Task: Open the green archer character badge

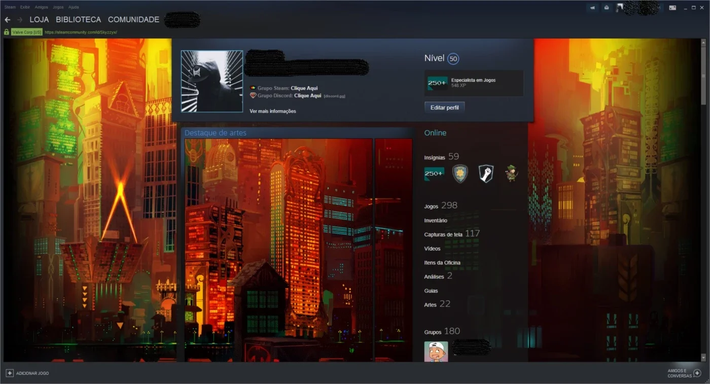Action: [511, 174]
